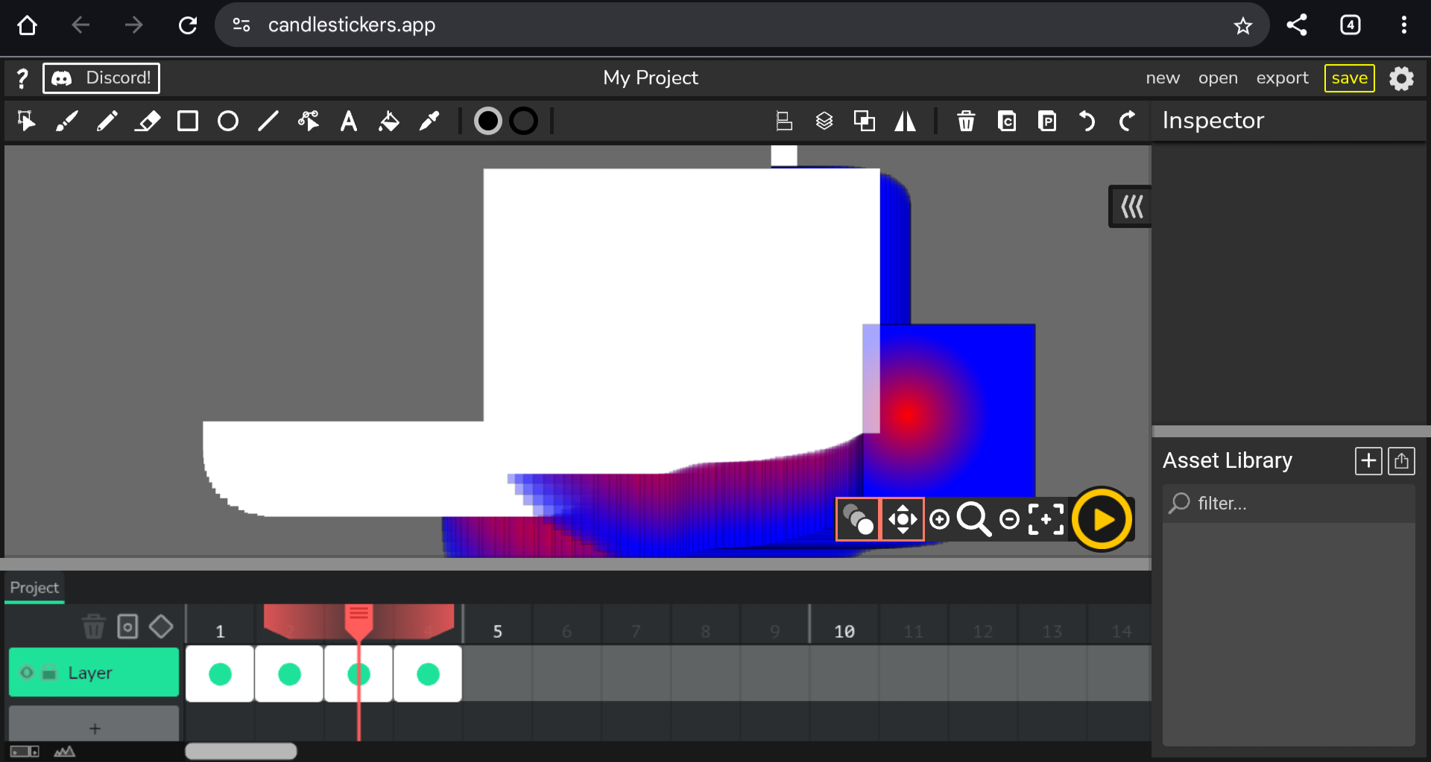Toggle onion skinning on the canvas
This screenshot has width=1431, height=762.
click(x=858, y=519)
